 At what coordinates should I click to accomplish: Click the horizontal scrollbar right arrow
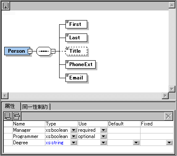(x=165, y=96)
